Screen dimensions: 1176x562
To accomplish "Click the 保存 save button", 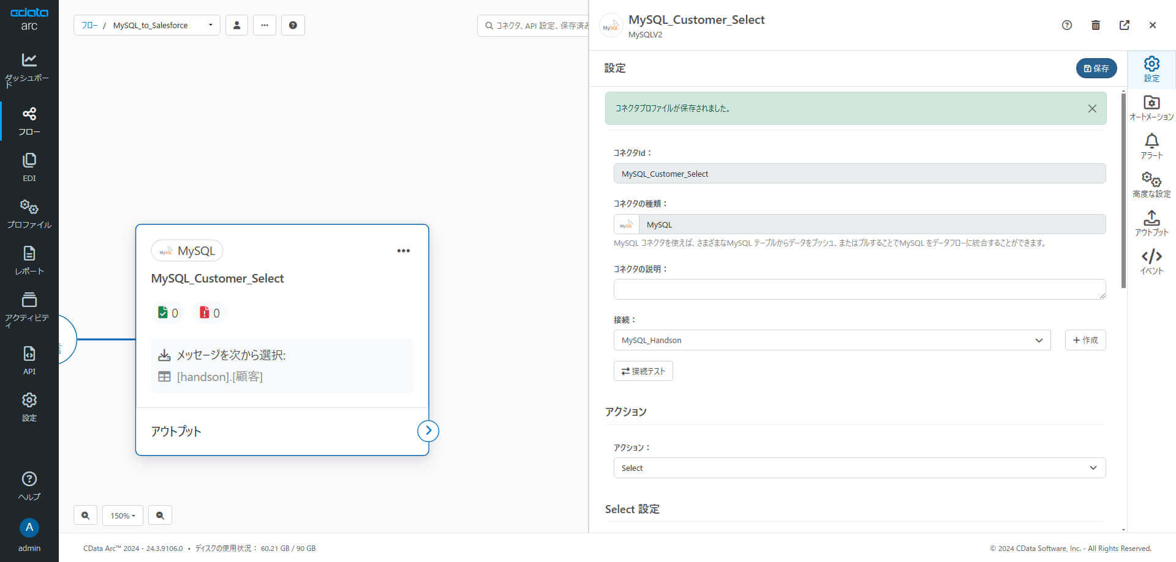I will coord(1096,68).
